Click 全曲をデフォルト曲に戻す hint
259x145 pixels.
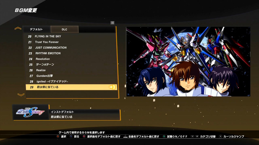click(x=144, y=136)
